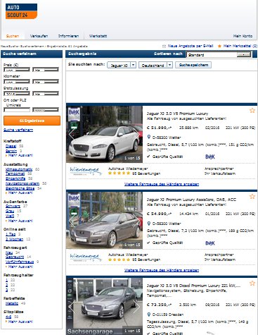Show next photo of the third Jaguar
The height and width of the screenshot is (335, 258).
coord(137,307)
